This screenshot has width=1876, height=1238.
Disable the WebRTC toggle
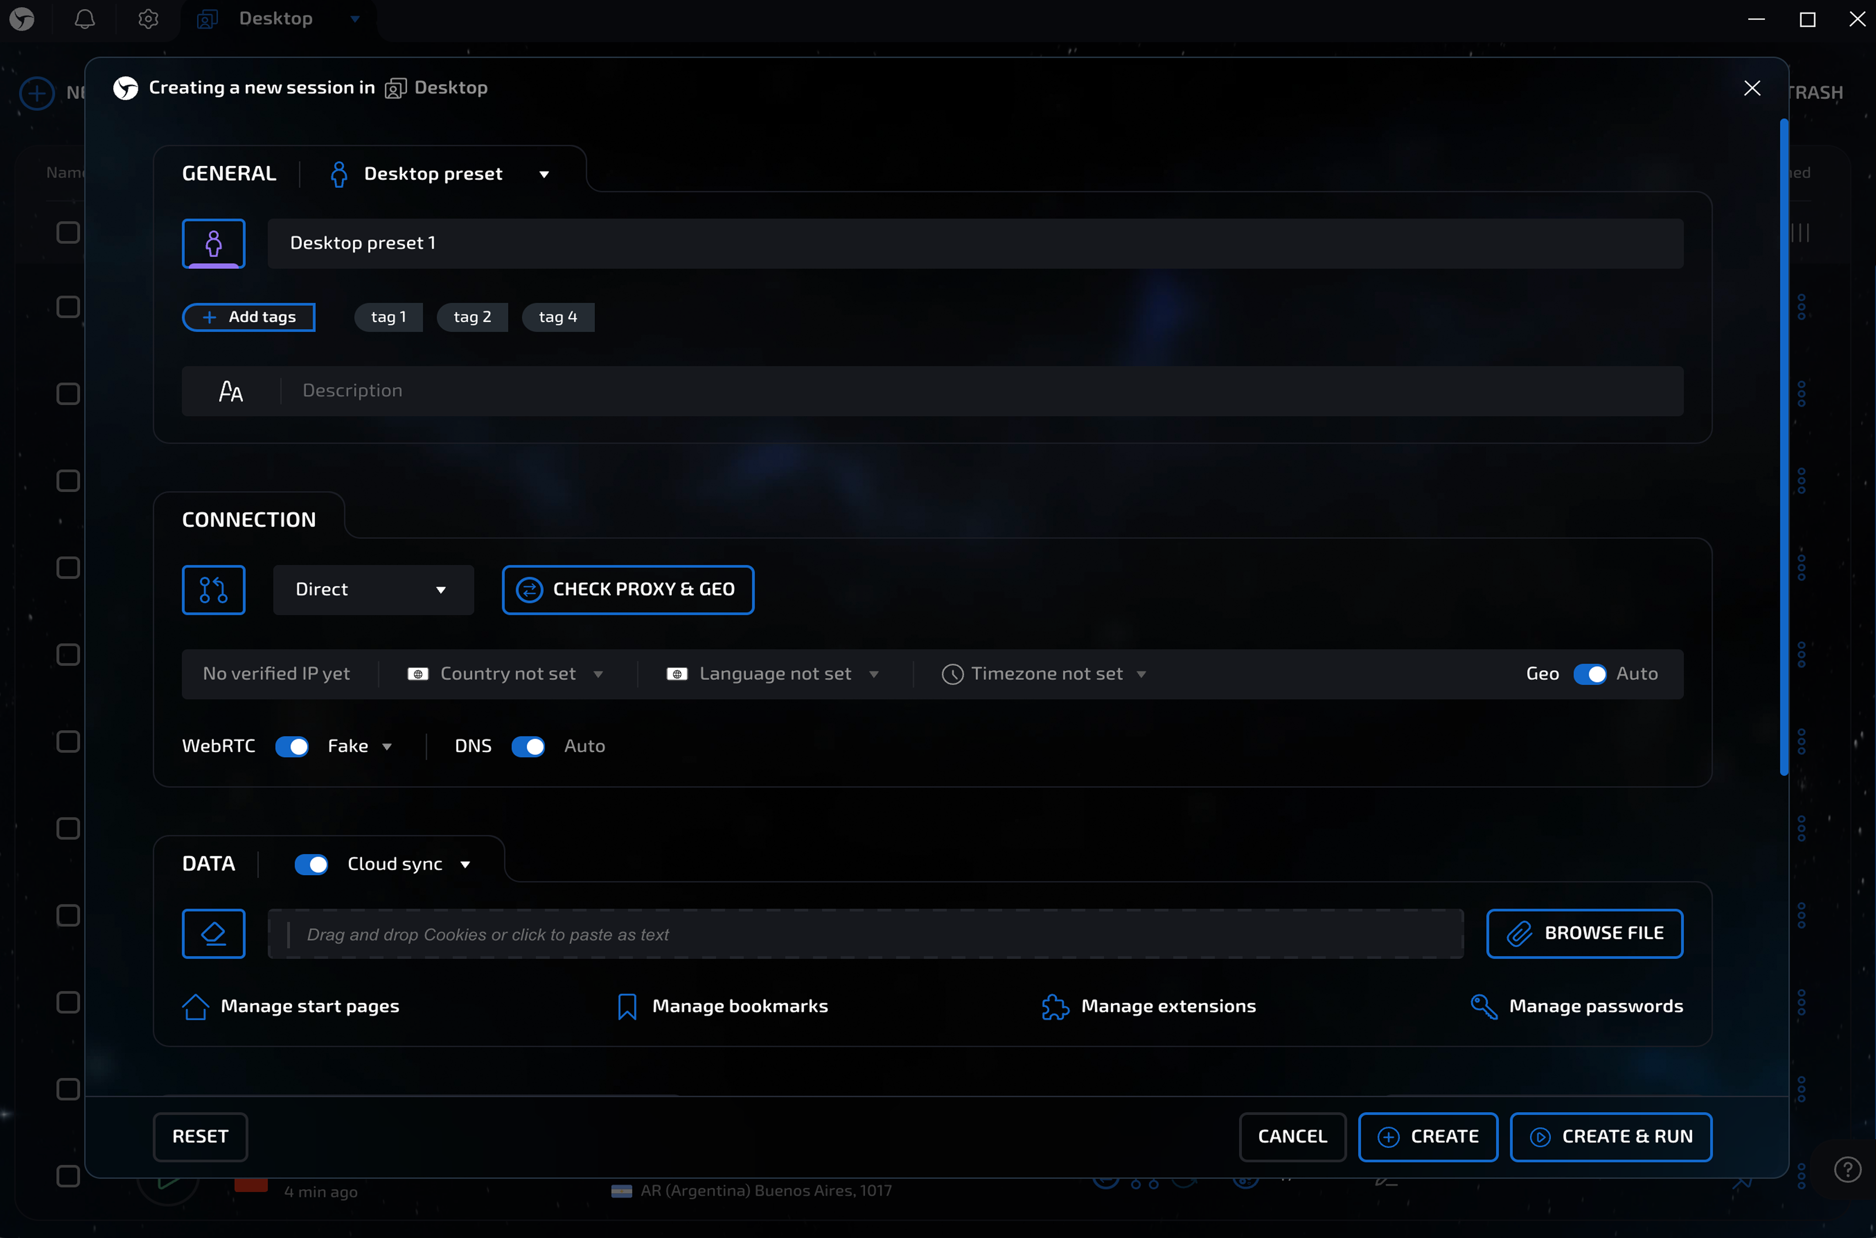point(291,747)
